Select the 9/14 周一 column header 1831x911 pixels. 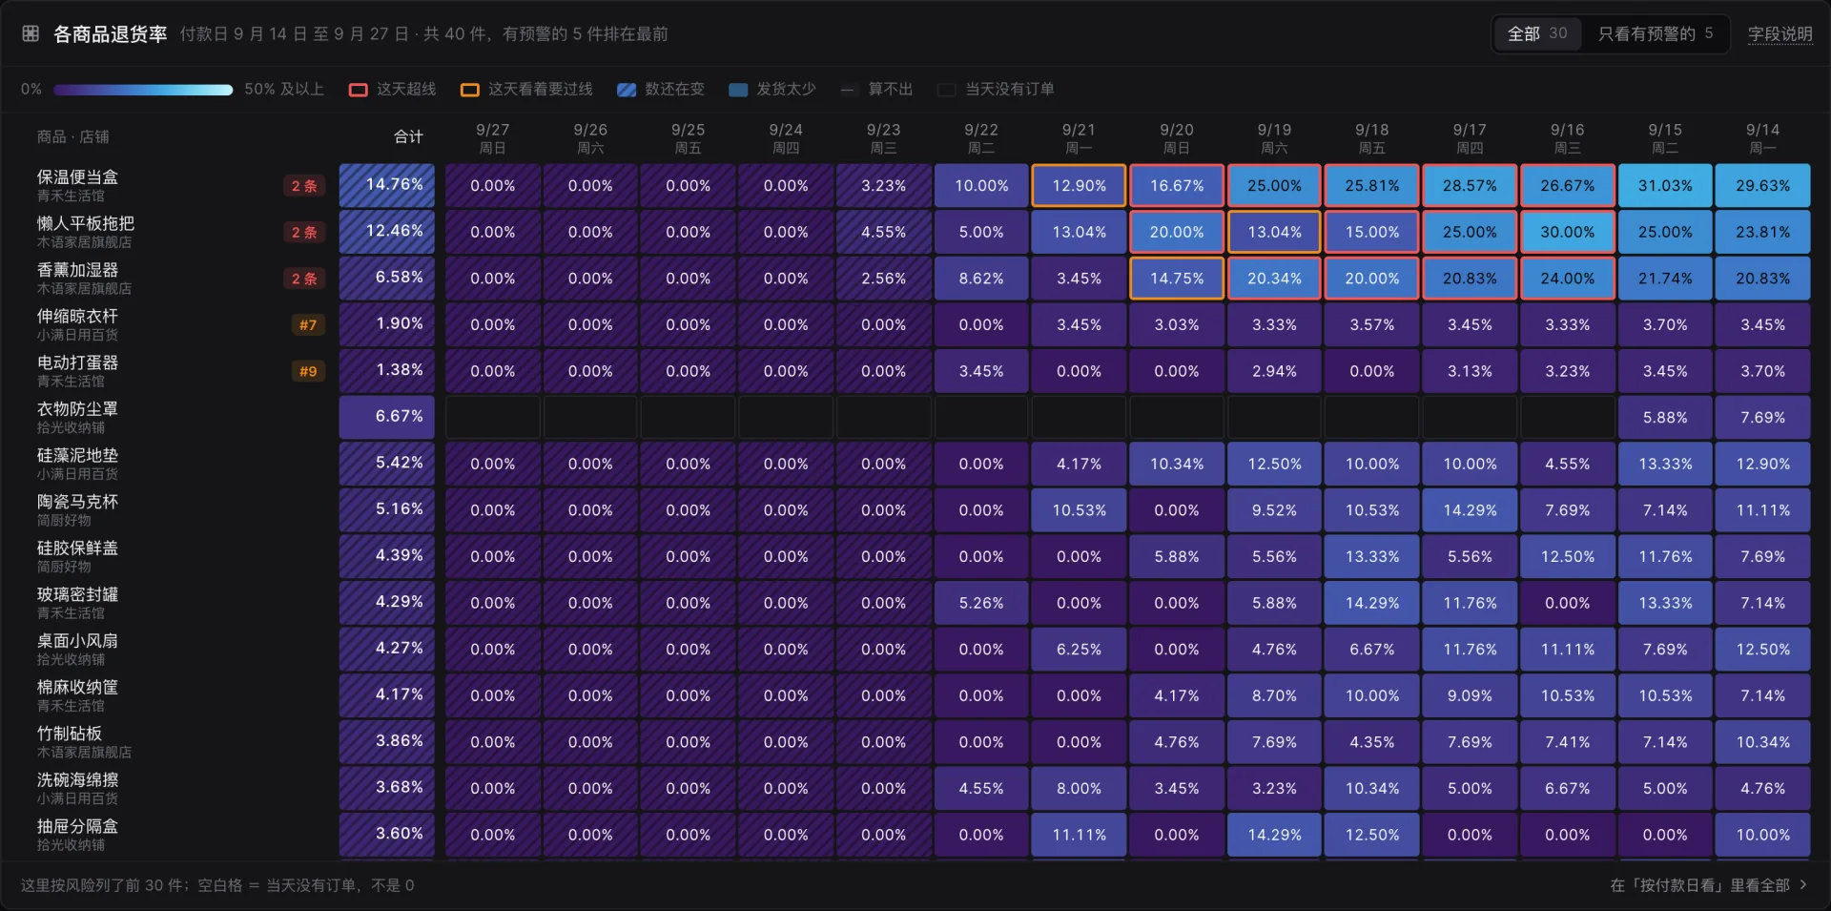click(x=1762, y=138)
